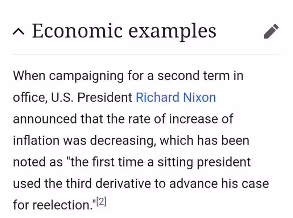Image resolution: width=293 pixels, height=218 pixels.
Task: Click the word "examples" in the heading
Action: tap(172, 32)
